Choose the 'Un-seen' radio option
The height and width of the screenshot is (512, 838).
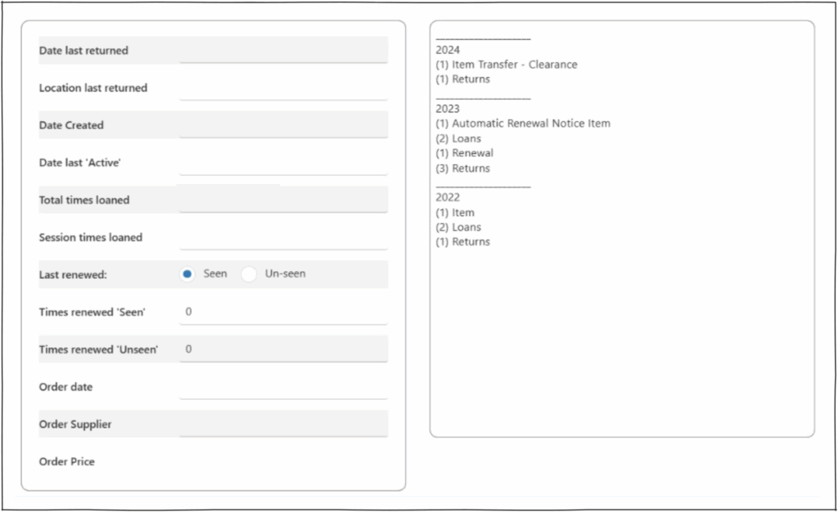coord(250,274)
